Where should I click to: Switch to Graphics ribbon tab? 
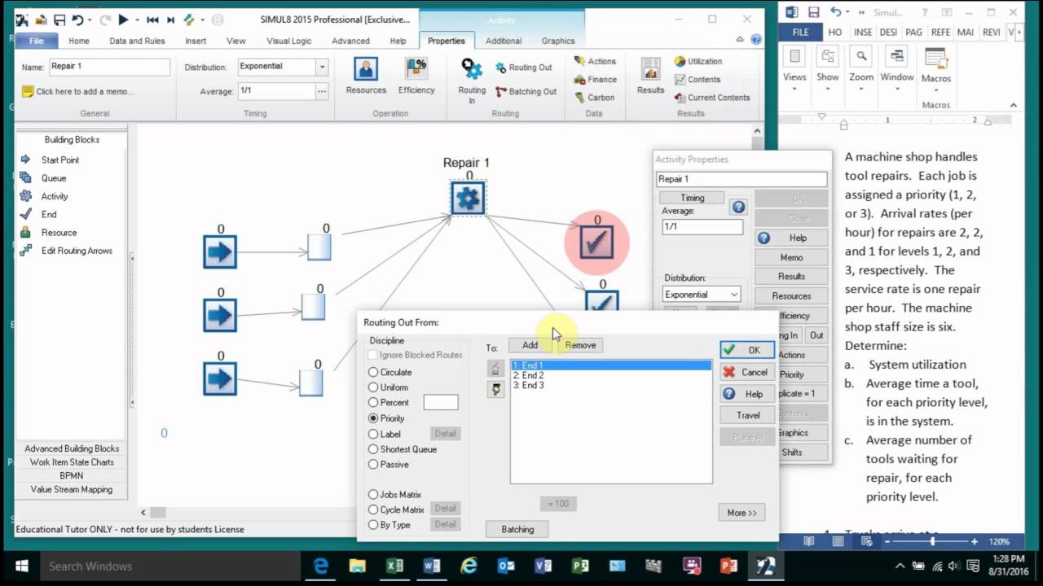tap(558, 41)
